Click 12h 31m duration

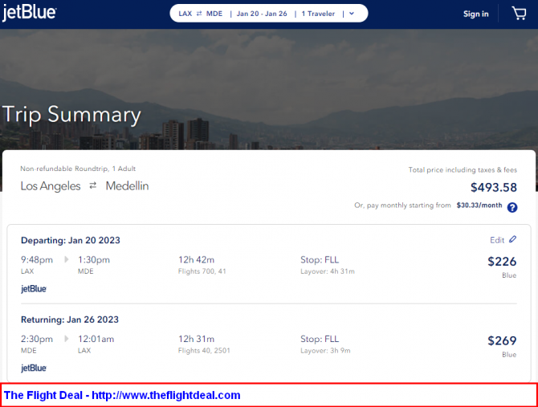click(x=196, y=339)
